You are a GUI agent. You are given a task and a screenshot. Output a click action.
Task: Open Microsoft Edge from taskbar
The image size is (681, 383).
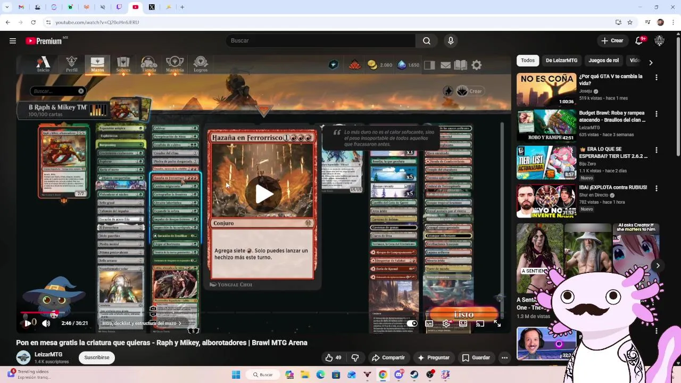[320, 374]
